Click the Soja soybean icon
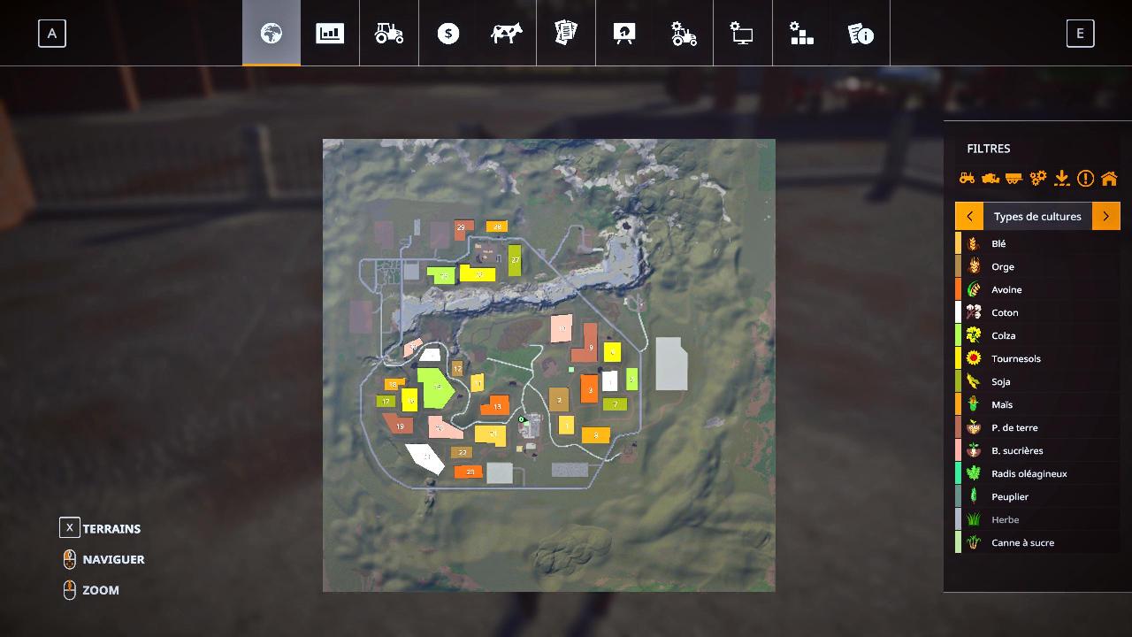 pos(974,381)
